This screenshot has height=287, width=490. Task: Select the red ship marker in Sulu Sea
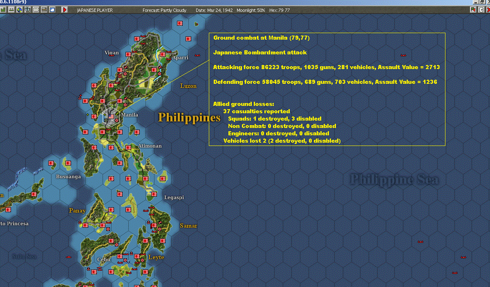pos(68,257)
